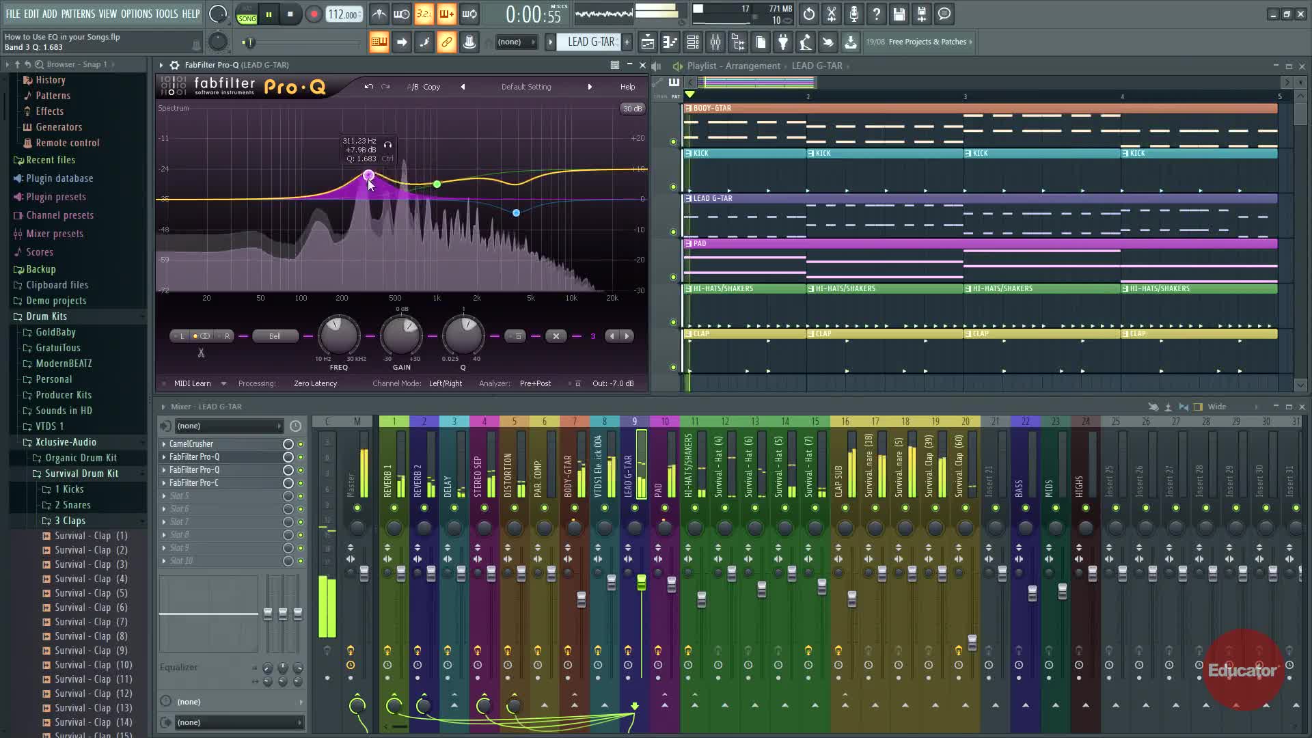The width and height of the screenshot is (1312, 738).
Task: Click MIDI Learn in Pro-Q
Action: point(192,383)
